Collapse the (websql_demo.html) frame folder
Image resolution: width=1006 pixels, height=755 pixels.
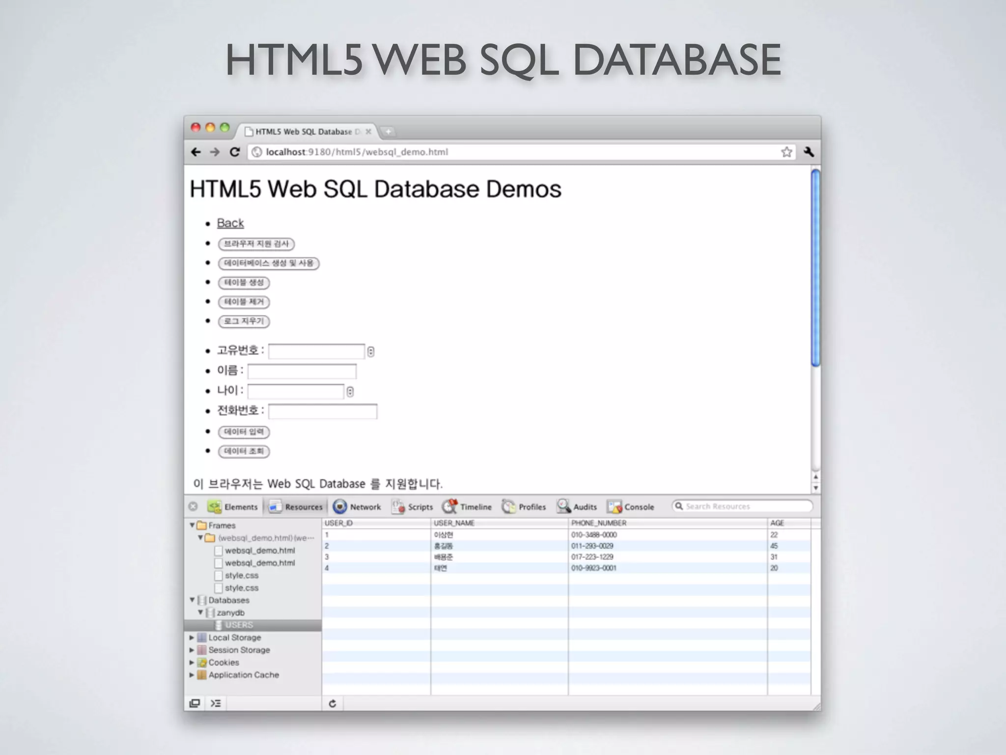[200, 538]
